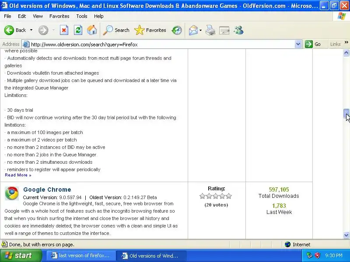Click the scrollbar up arrow
The width and height of the screenshot is (350, 262).
point(346,52)
